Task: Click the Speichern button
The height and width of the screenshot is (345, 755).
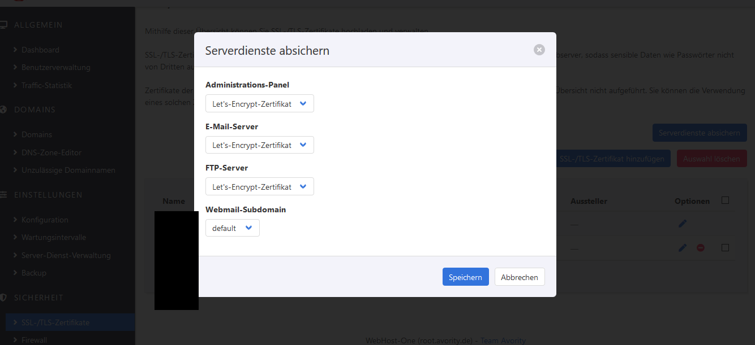Action: click(465, 277)
